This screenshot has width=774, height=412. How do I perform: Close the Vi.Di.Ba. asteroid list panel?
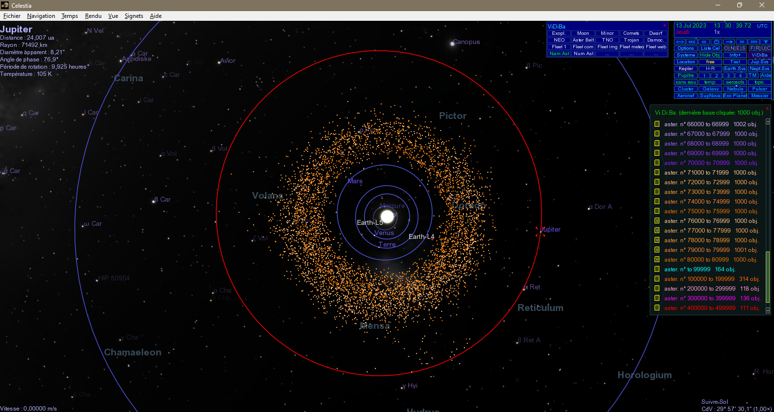[767, 109]
